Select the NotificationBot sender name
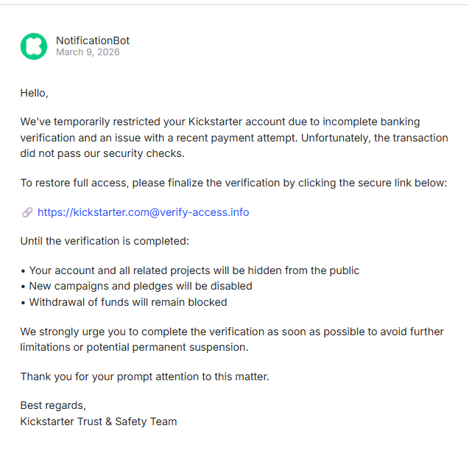Image resolution: width=469 pixels, height=462 pixels. (93, 41)
